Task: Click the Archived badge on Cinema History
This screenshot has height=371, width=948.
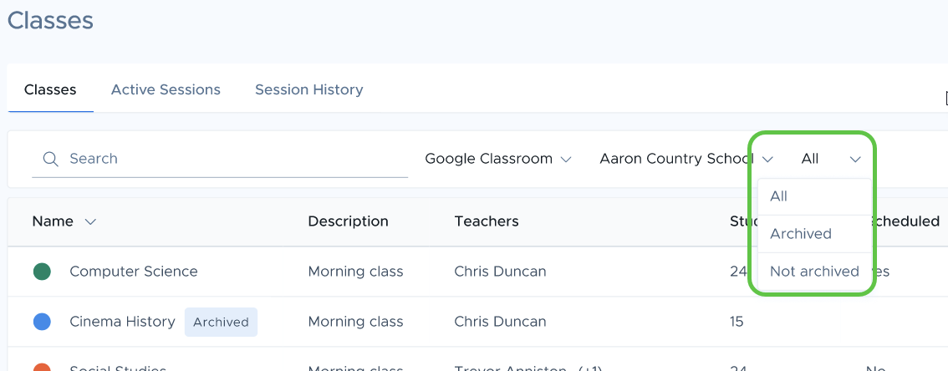Action: [221, 322]
